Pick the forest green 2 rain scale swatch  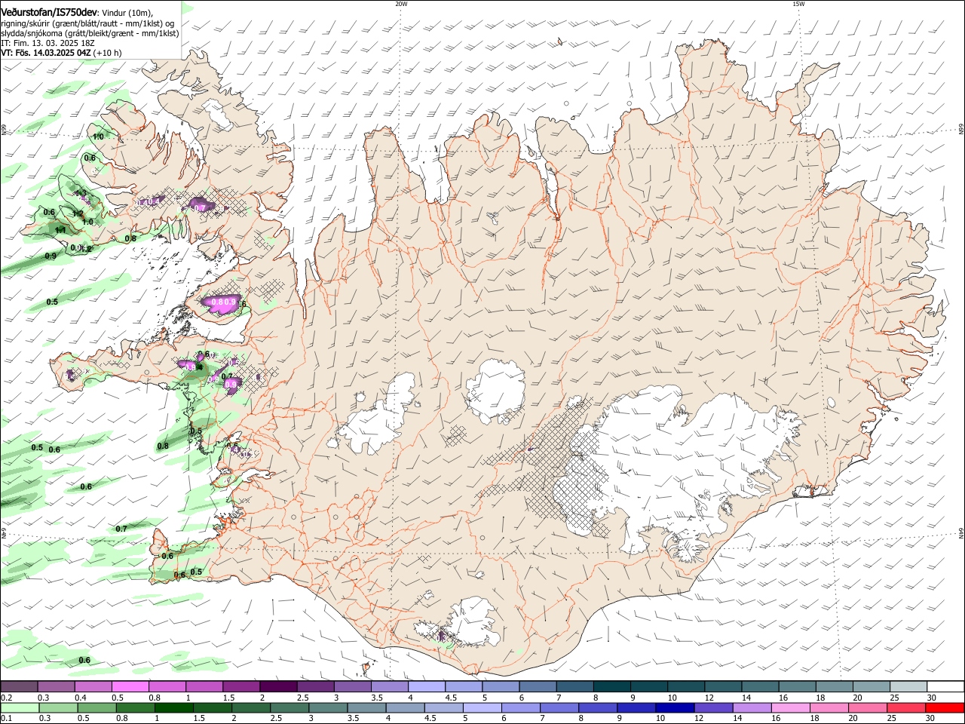click(251, 707)
